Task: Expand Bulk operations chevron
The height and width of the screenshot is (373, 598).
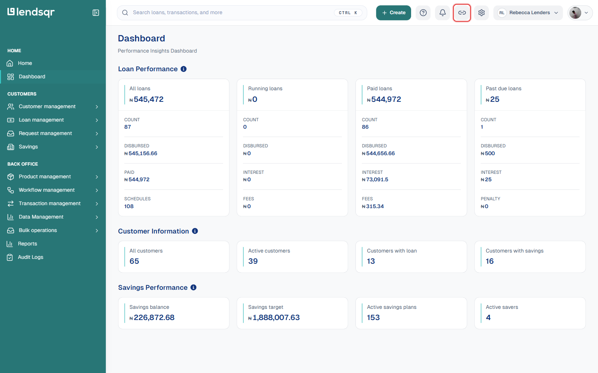Action: pos(97,231)
